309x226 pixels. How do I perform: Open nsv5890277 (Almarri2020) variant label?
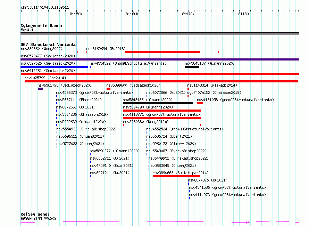[115, 151]
